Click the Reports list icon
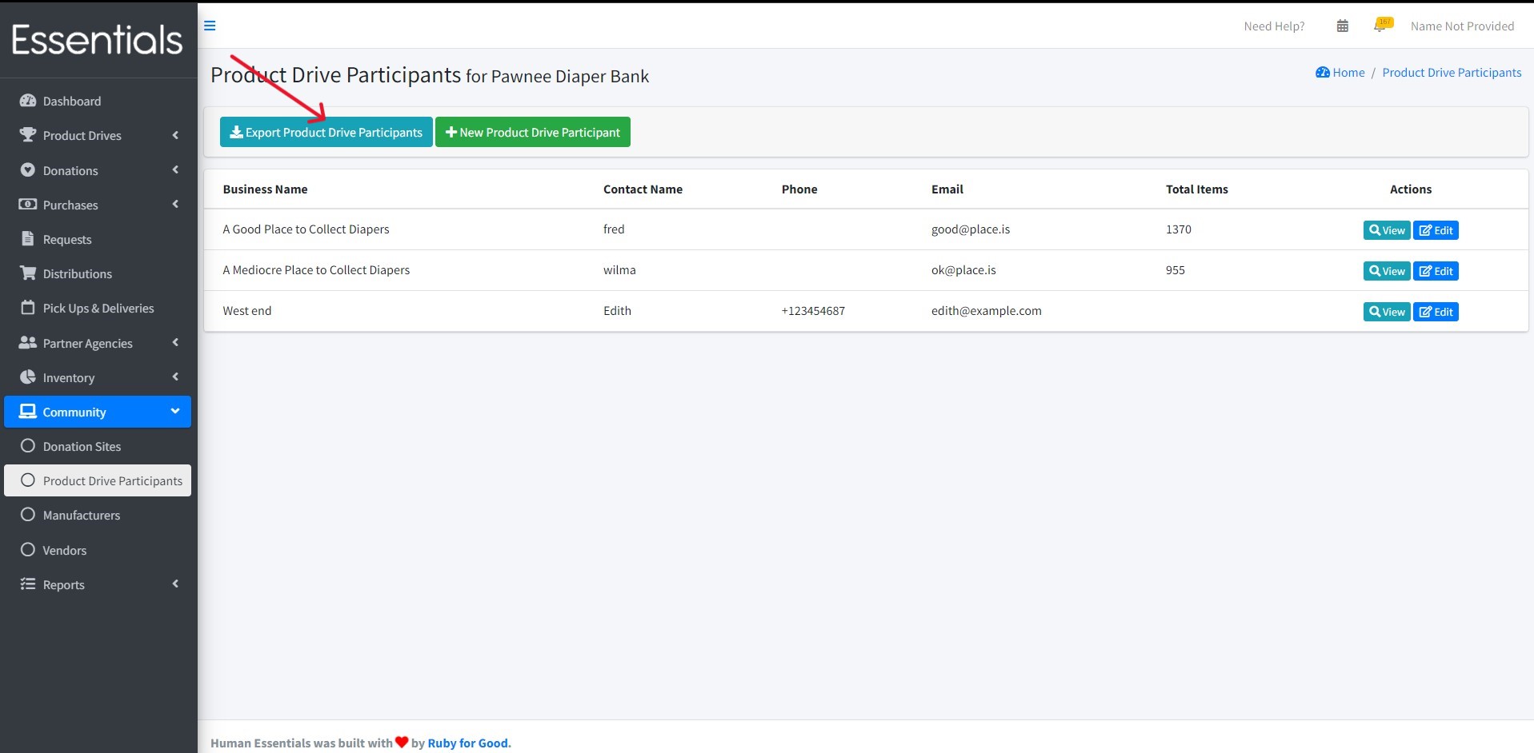 click(x=28, y=584)
